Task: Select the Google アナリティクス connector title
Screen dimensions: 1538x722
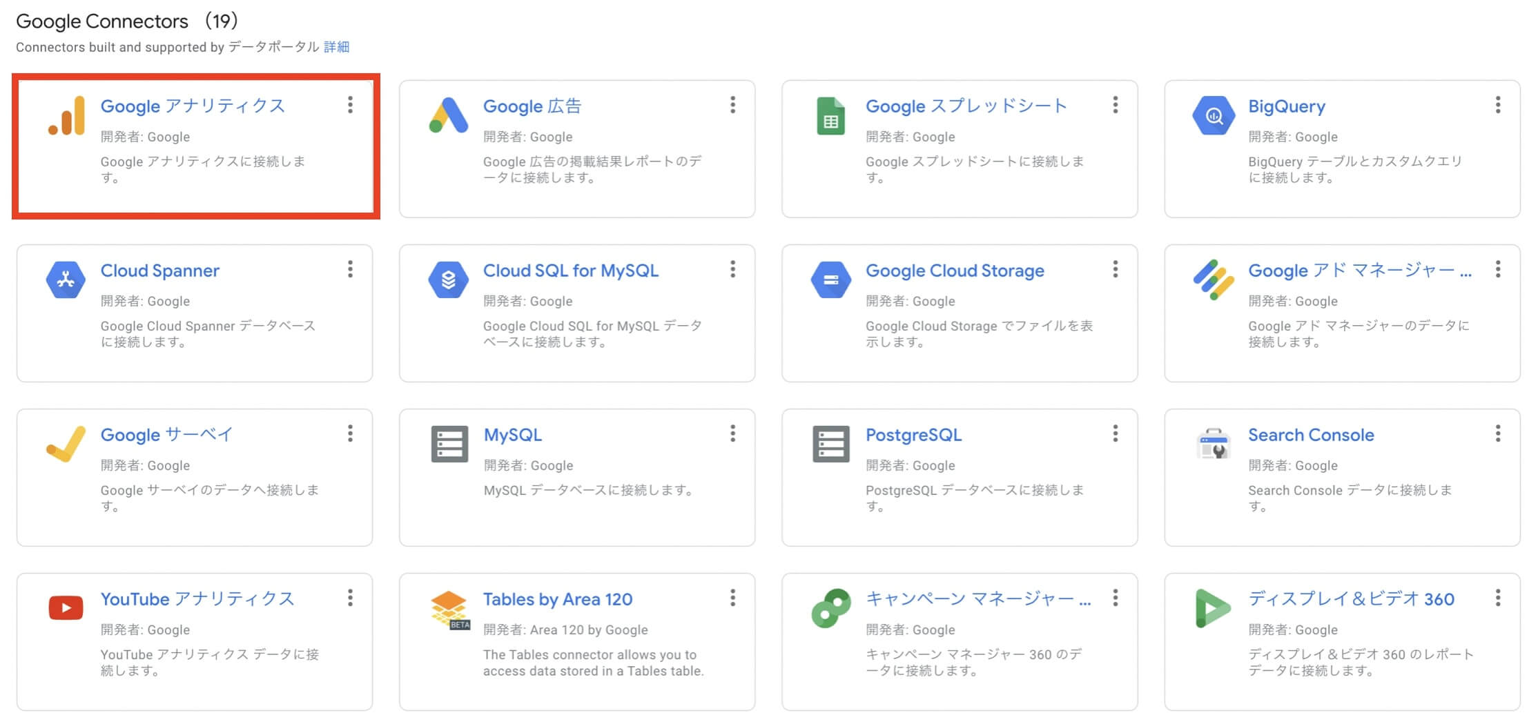Action: point(193,106)
